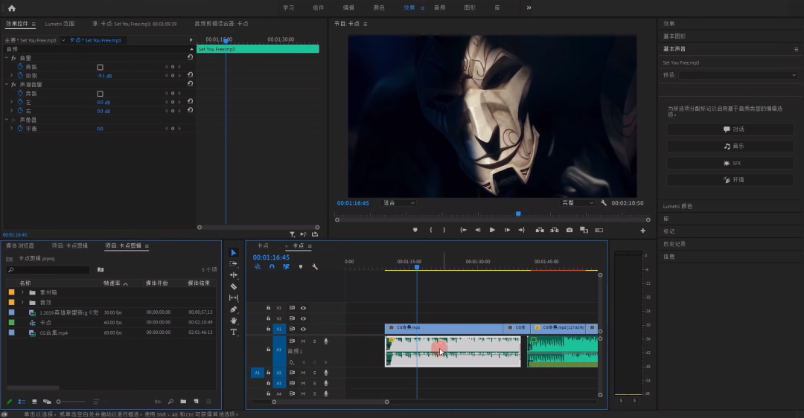Select the Type tool (T)
This screenshot has width=804, height=418.
234,332
